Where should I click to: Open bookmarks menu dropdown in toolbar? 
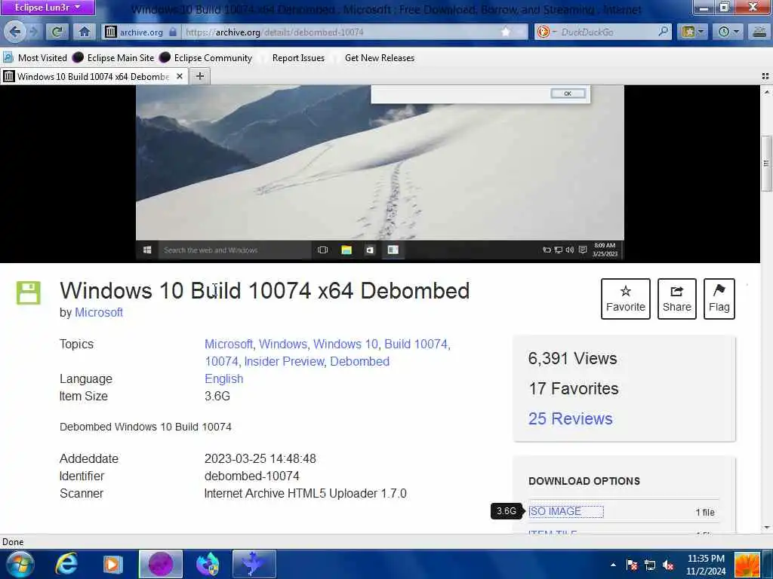tap(692, 32)
